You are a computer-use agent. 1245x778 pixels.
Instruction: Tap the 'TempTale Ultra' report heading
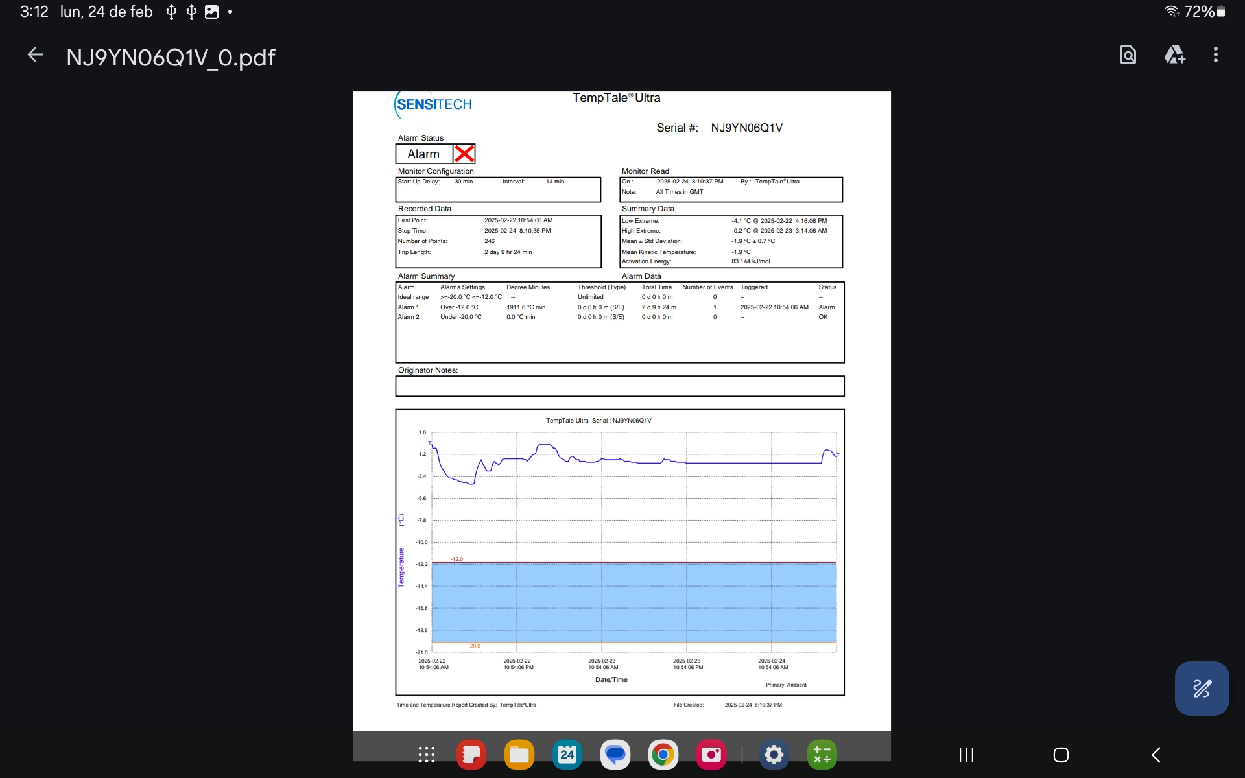click(x=616, y=98)
